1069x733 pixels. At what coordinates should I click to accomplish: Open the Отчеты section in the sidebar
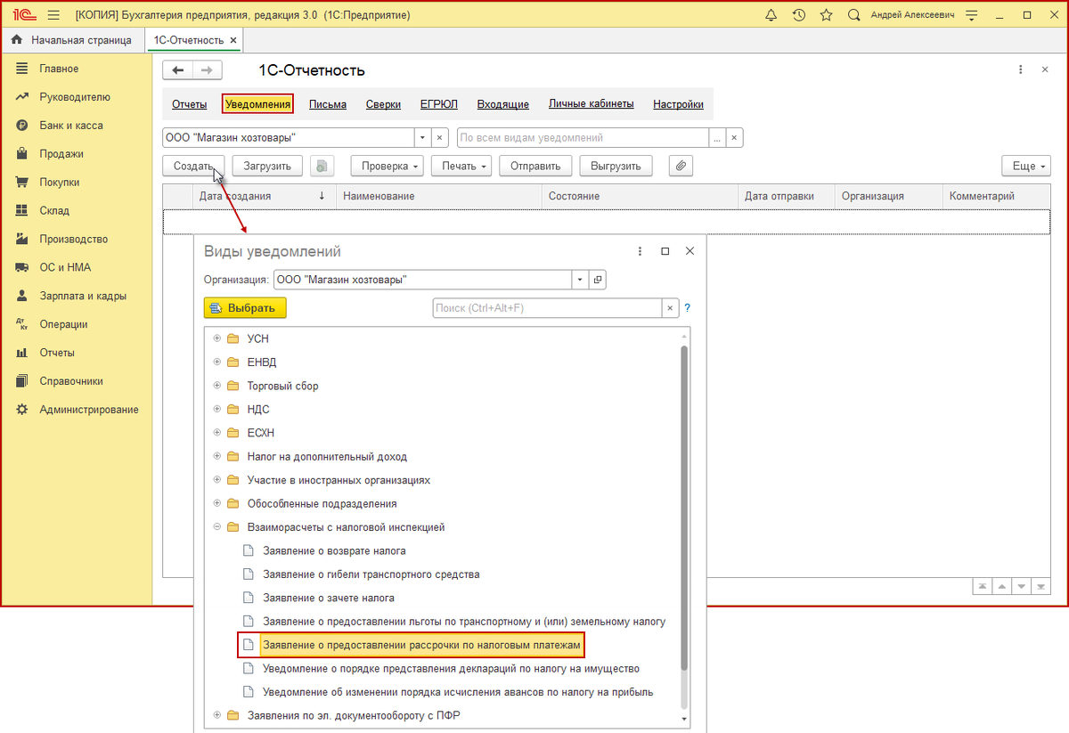56,353
